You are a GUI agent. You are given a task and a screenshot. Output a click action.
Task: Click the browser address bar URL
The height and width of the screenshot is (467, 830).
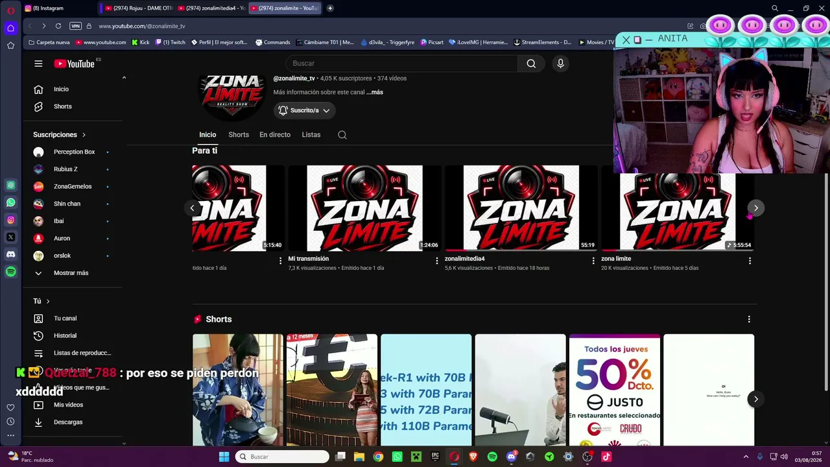coord(142,26)
